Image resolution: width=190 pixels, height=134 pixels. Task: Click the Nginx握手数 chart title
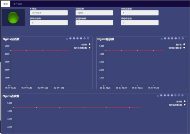click(x=106, y=39)
